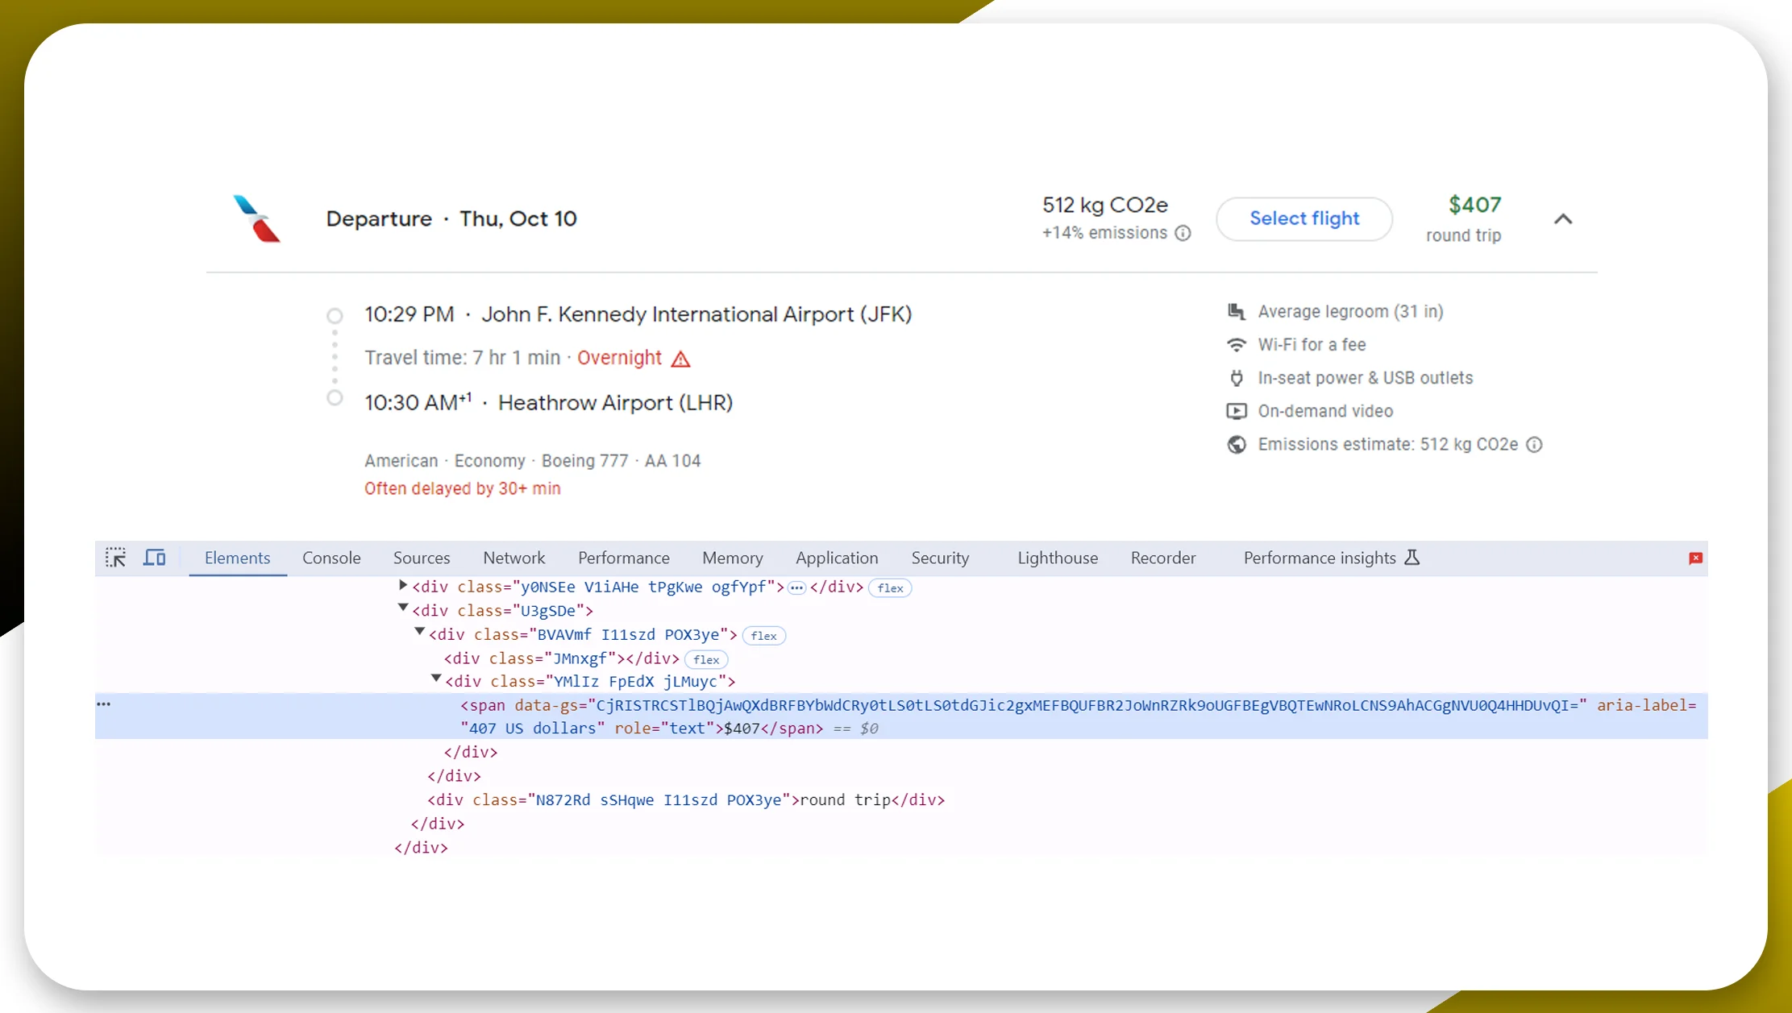Screen dimensions: 1792x1013
Task: Click the emissions info icon next to CO2e
Action: tap(1183, 233)
